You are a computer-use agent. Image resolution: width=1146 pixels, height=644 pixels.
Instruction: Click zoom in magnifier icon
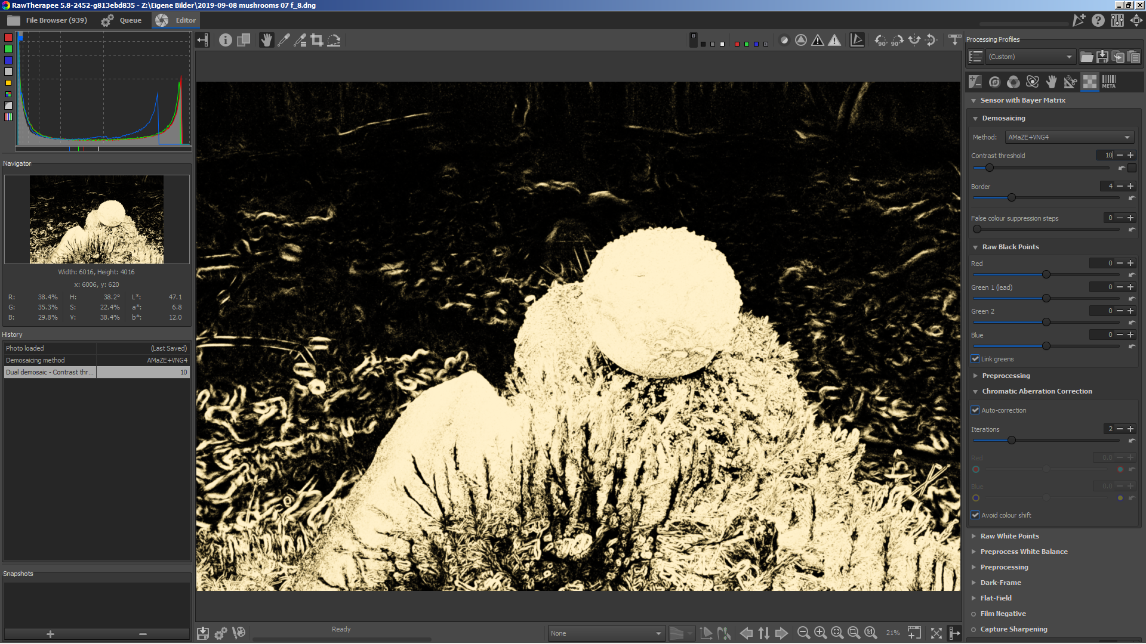[x=820, y=633]
